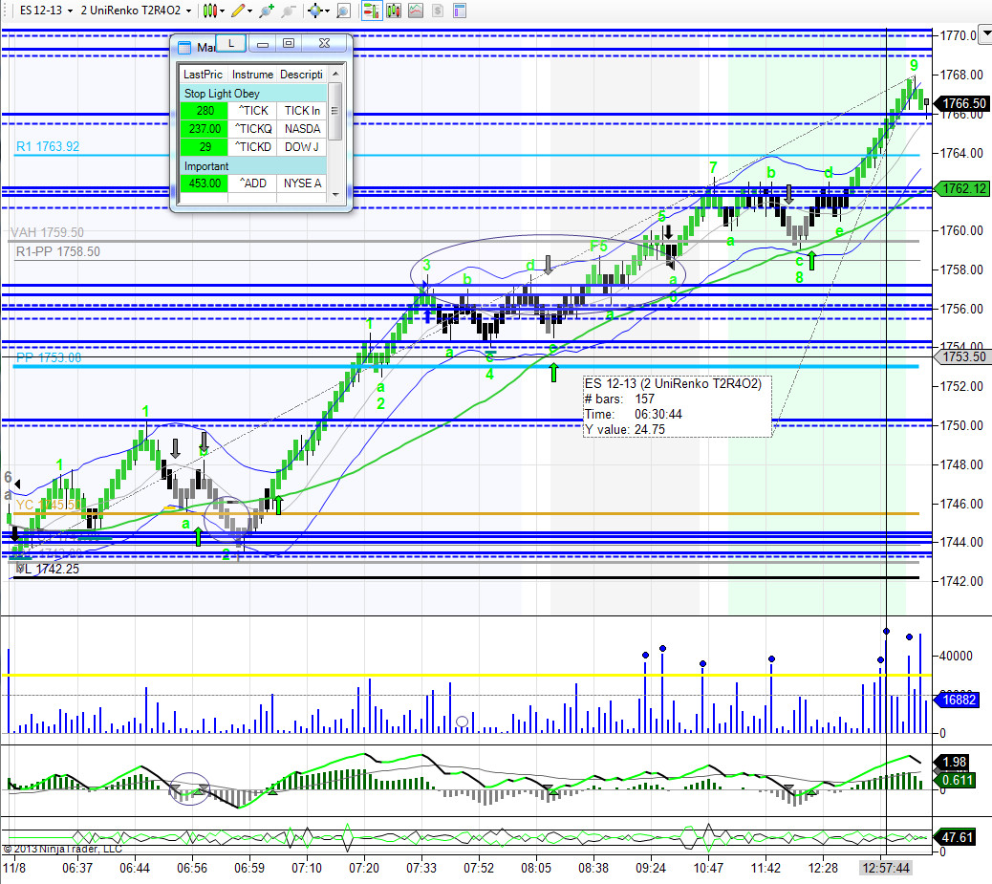Image resolution: width=992 pixels, height=884 pixels.
Task: Open the Data Series candlestick icon
Action: click(x=394, y=11)
